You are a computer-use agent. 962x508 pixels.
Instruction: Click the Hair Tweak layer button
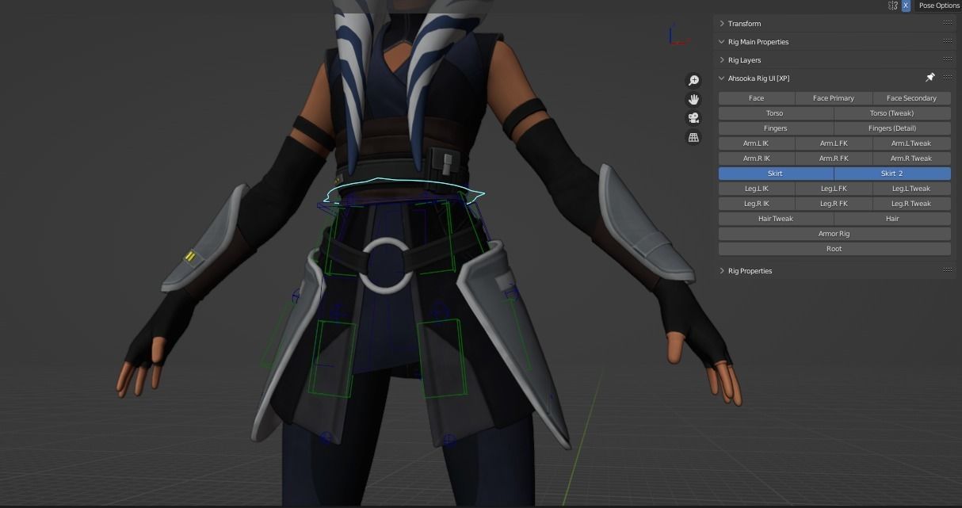(x=776, y=219)
